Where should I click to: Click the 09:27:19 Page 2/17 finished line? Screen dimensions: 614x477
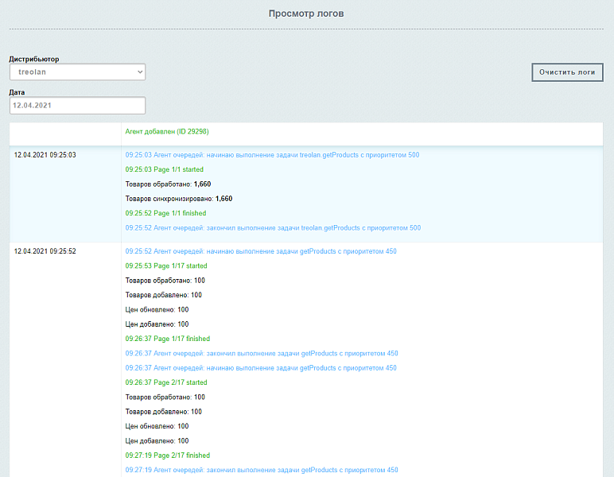click(167, 456)
